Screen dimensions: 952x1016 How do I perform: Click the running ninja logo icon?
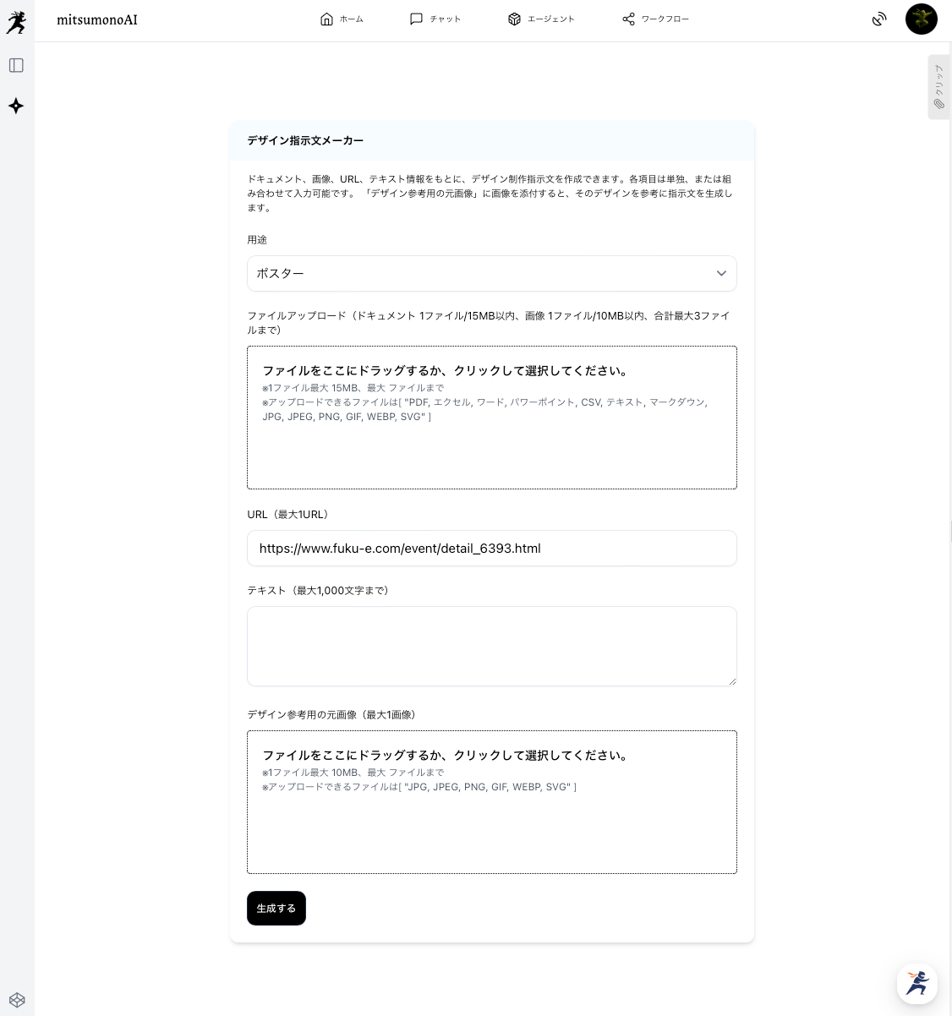click(16, 23)
